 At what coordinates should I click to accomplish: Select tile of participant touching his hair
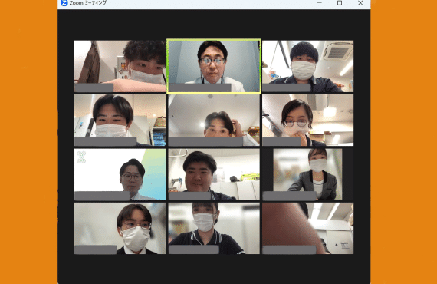coord(214,120)
